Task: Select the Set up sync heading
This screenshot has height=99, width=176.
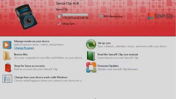Action: 104,43
